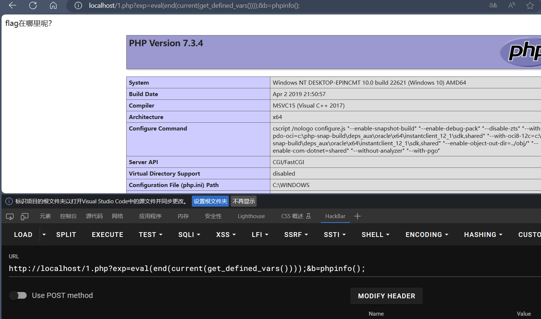
Task: Switch to the 安全性 (Security) tab
Action: [213, 216]
